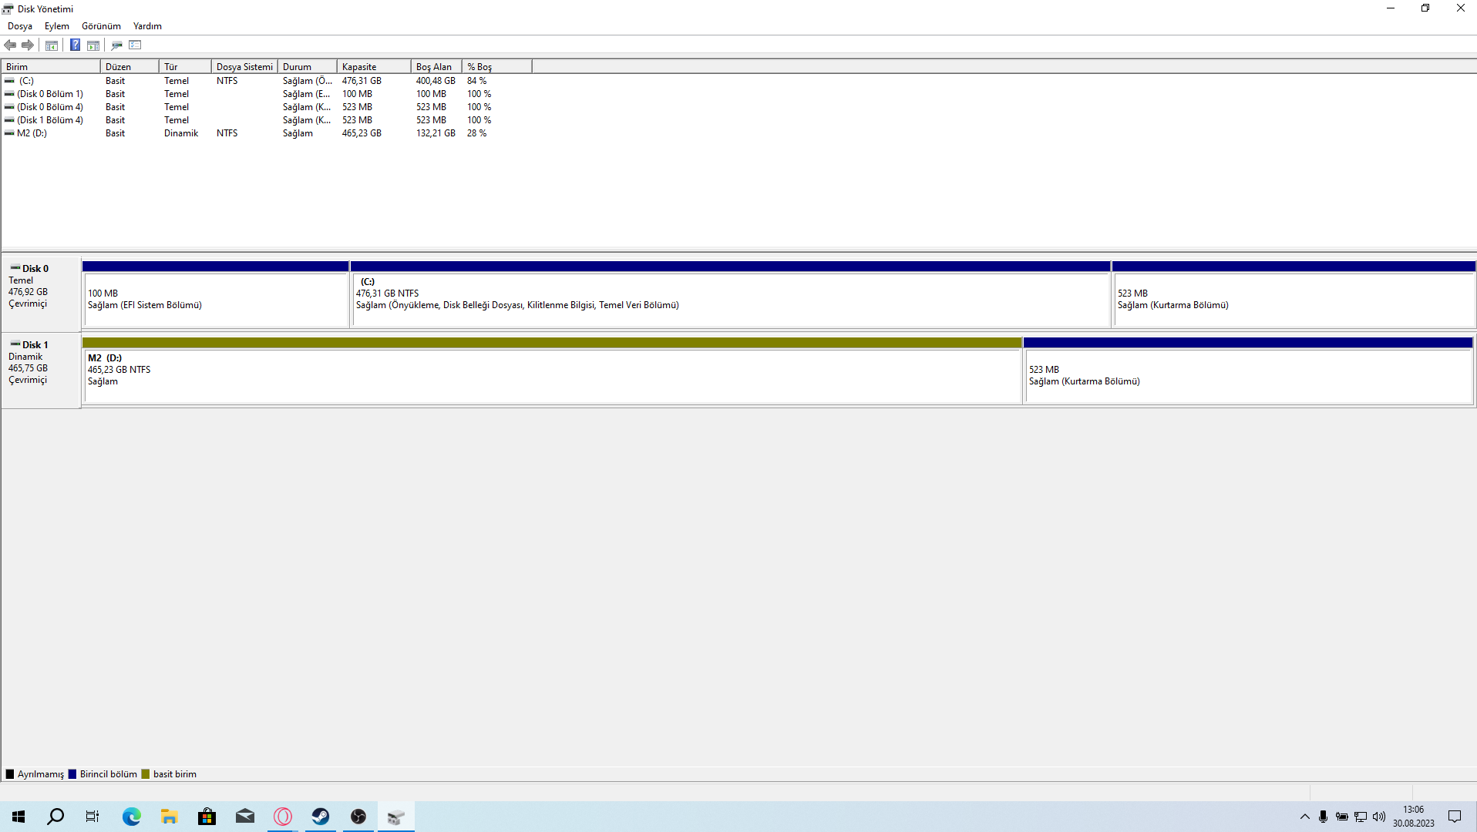1477x832 pixels.
Task: Open the Görünüm menu
Action: [101, 26]
